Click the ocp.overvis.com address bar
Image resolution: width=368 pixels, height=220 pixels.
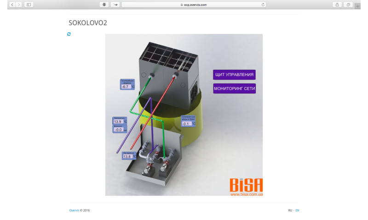193,5
